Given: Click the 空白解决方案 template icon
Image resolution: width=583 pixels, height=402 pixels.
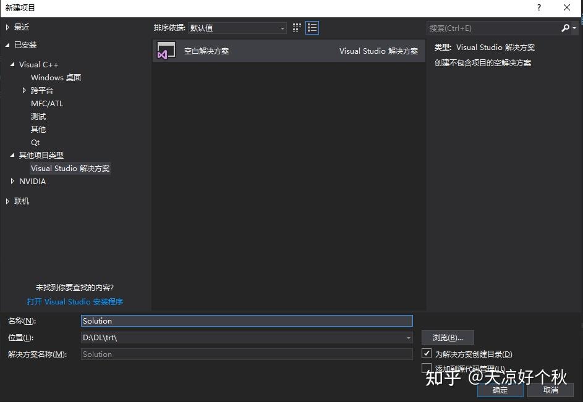Looking at the screenshot, I should tap(165, 50).
